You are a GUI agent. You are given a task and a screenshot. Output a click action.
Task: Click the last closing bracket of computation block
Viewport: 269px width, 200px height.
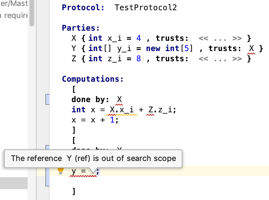tap(74, 191)
